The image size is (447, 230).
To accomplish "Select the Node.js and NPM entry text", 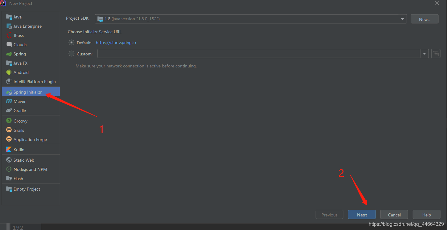I will 30,169.
